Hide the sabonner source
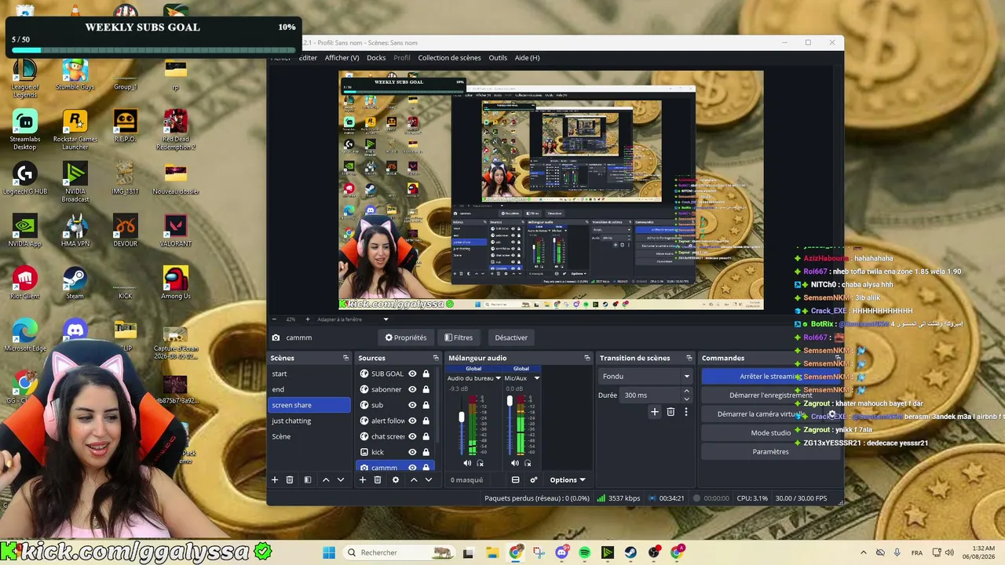The height and width of the screenshot is (565, 1005). (x=412, y=389)
